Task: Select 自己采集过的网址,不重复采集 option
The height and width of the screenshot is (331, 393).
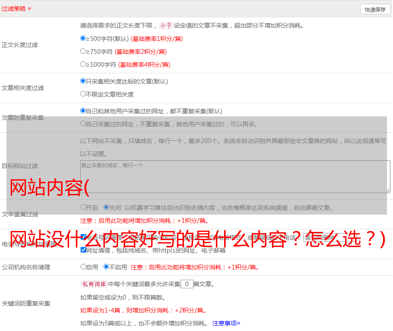Action: [x=83, y=123]
